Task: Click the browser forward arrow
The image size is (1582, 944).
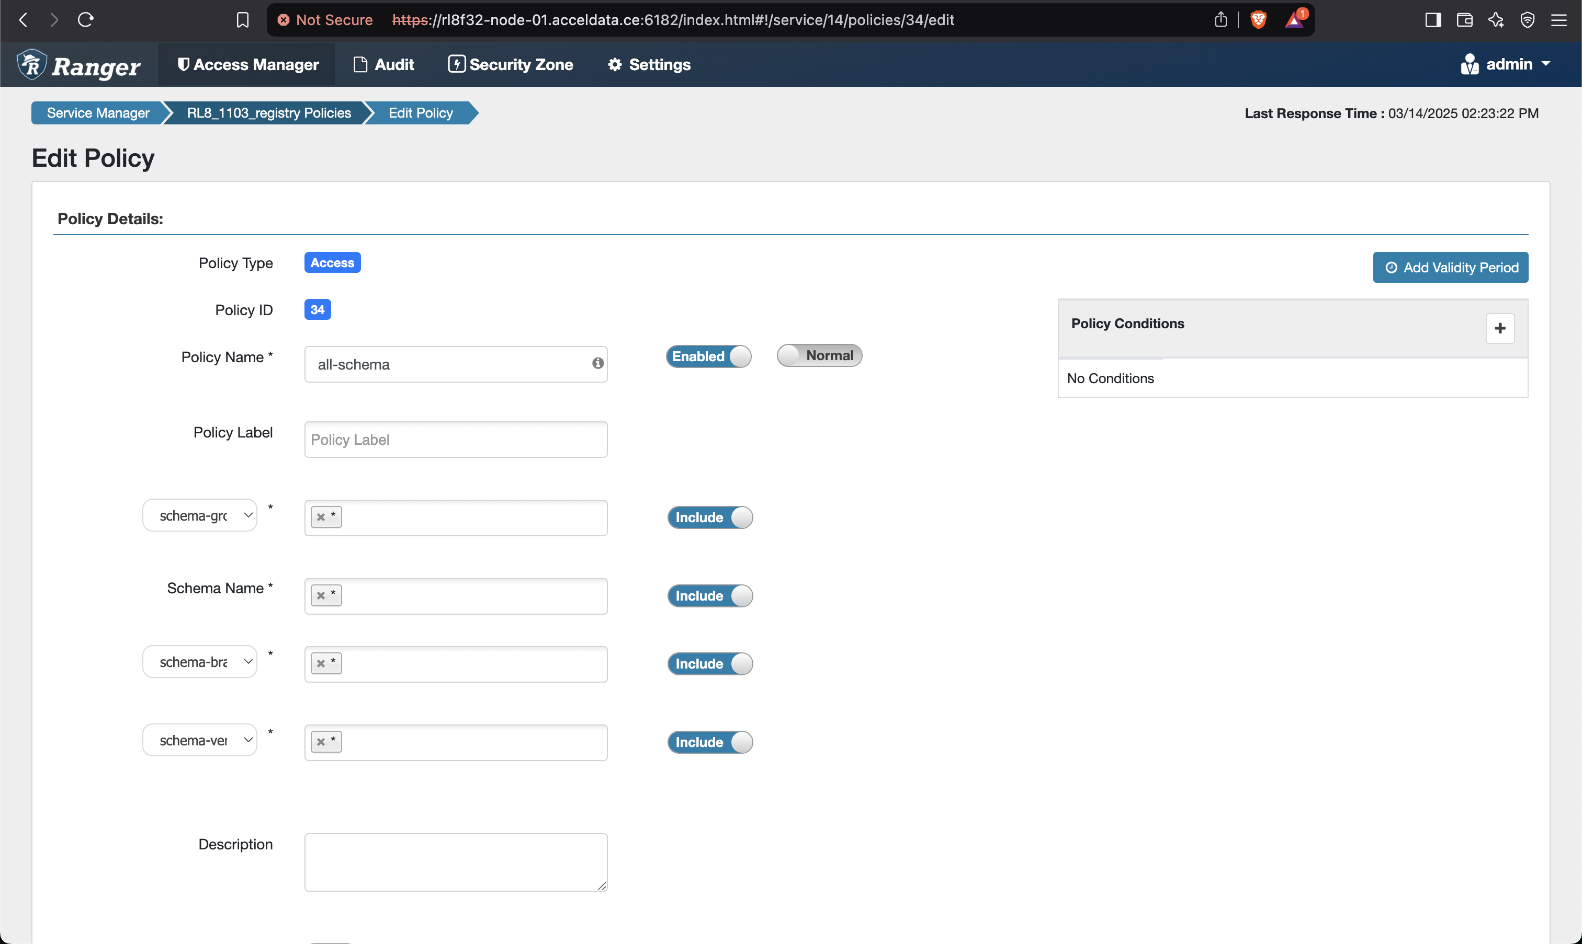Action: point(55,20)
